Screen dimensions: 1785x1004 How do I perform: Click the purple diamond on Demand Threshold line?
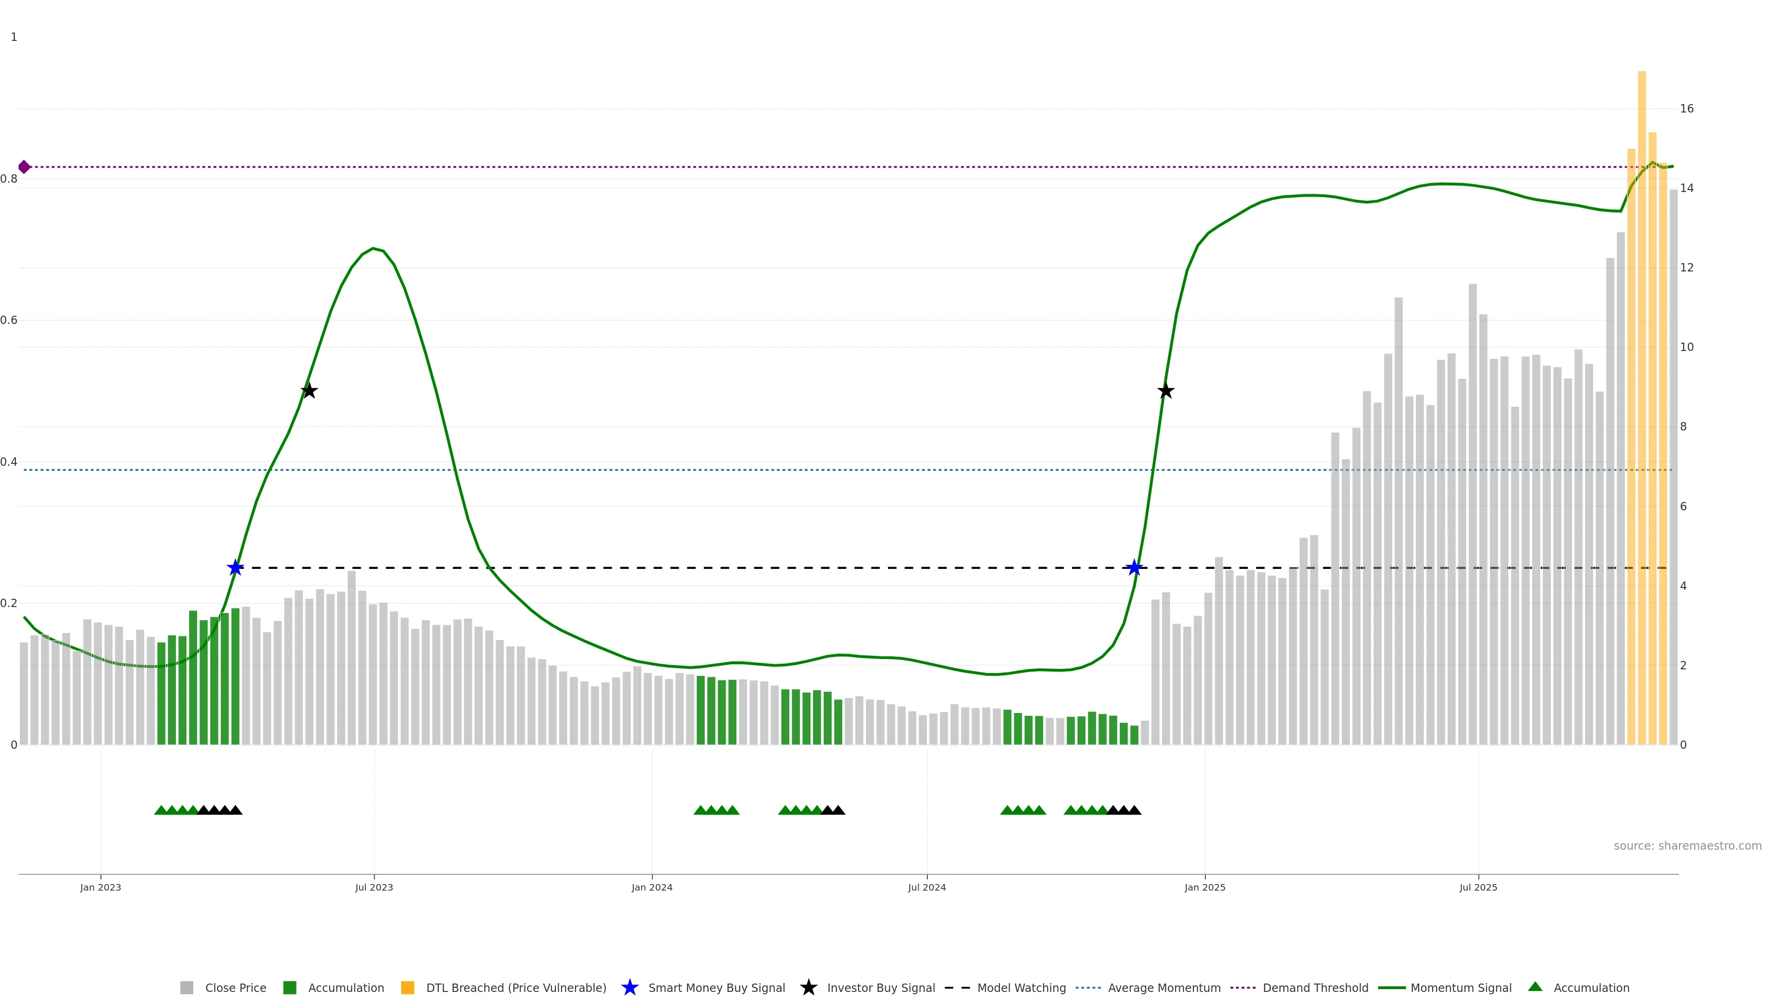click(x=24, y=167)
